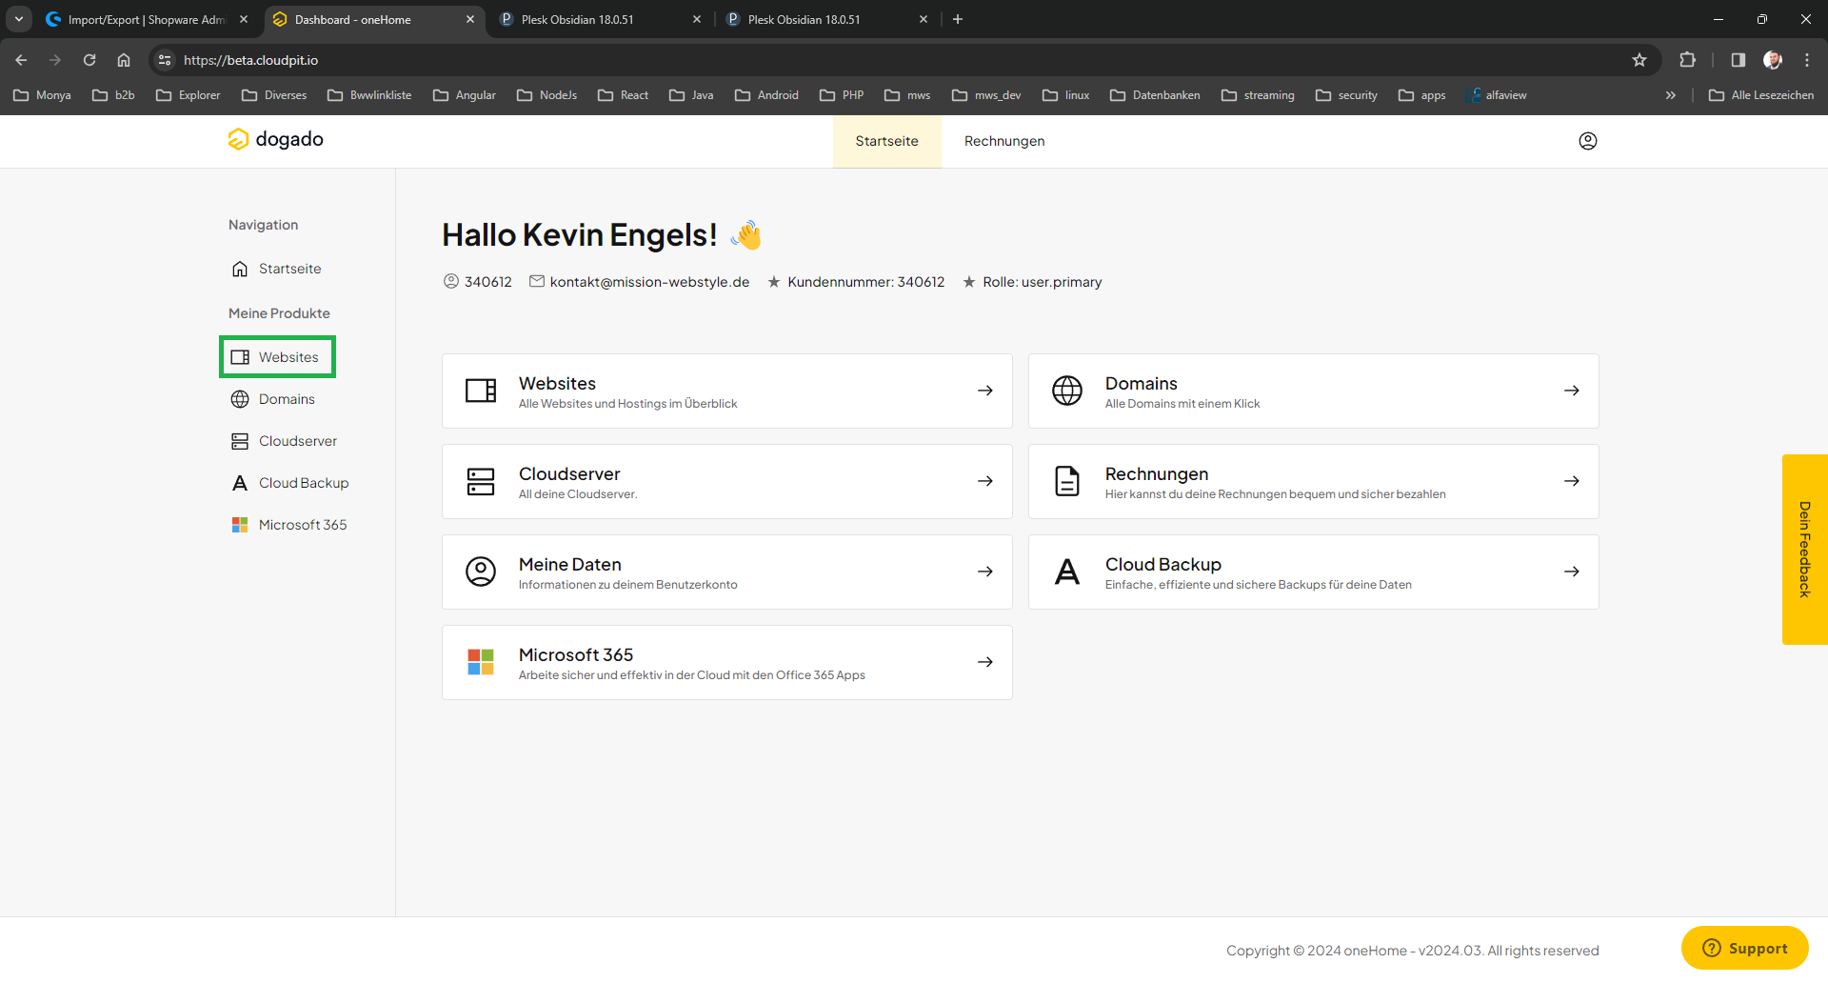Click the user account icon in header

(x=1587, y=141)
